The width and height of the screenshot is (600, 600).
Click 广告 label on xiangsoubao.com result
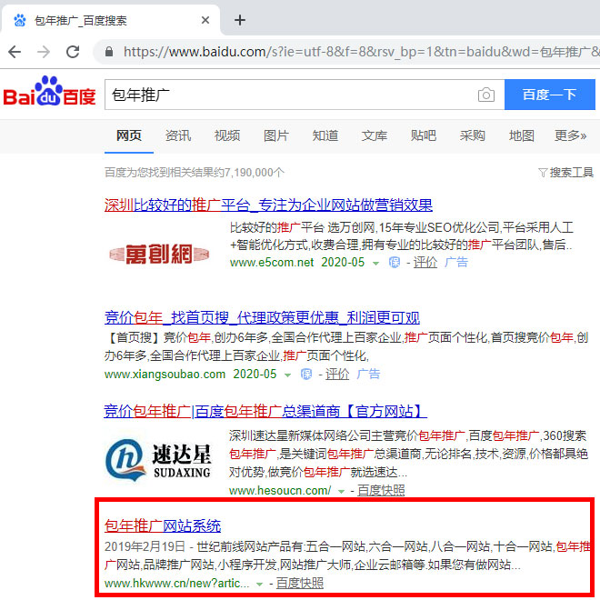click(x=368, y=374)
